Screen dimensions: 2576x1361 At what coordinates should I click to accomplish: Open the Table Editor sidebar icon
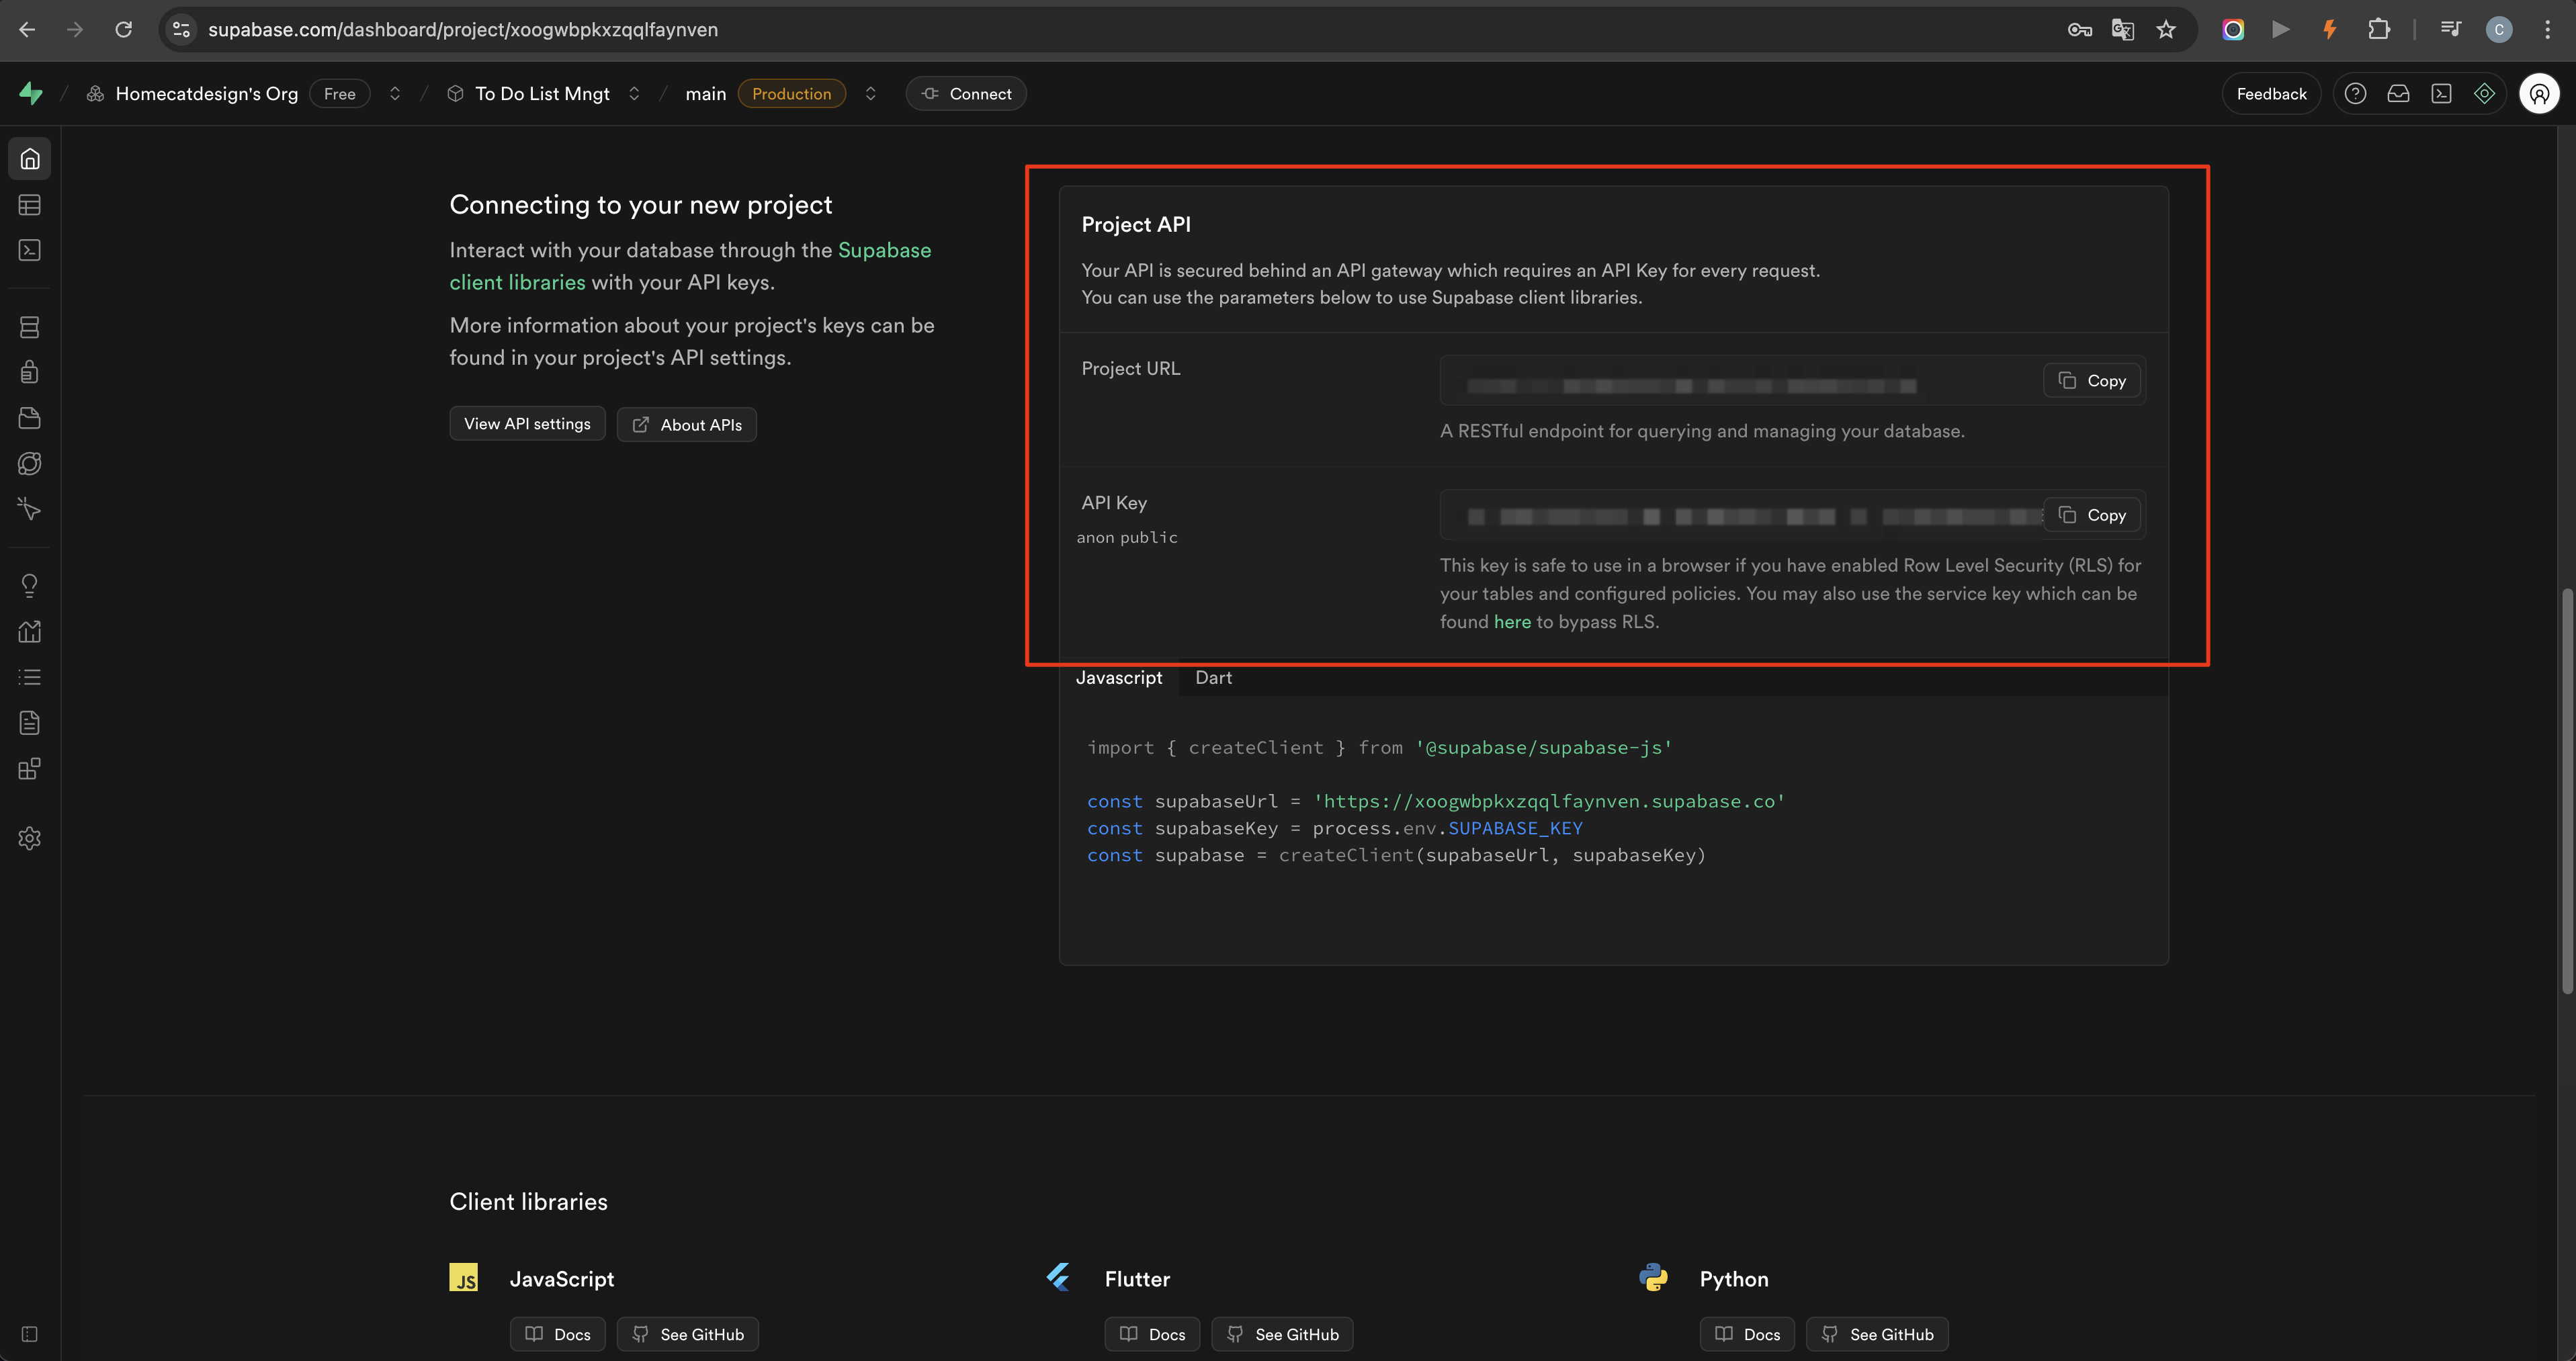30,205
